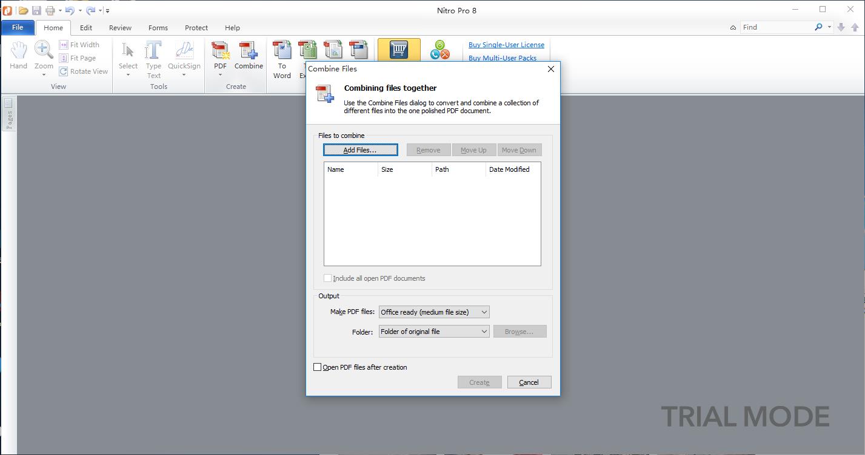The image size is (865, 455).
Task: Click the Browse button
Action: (519, 332)
